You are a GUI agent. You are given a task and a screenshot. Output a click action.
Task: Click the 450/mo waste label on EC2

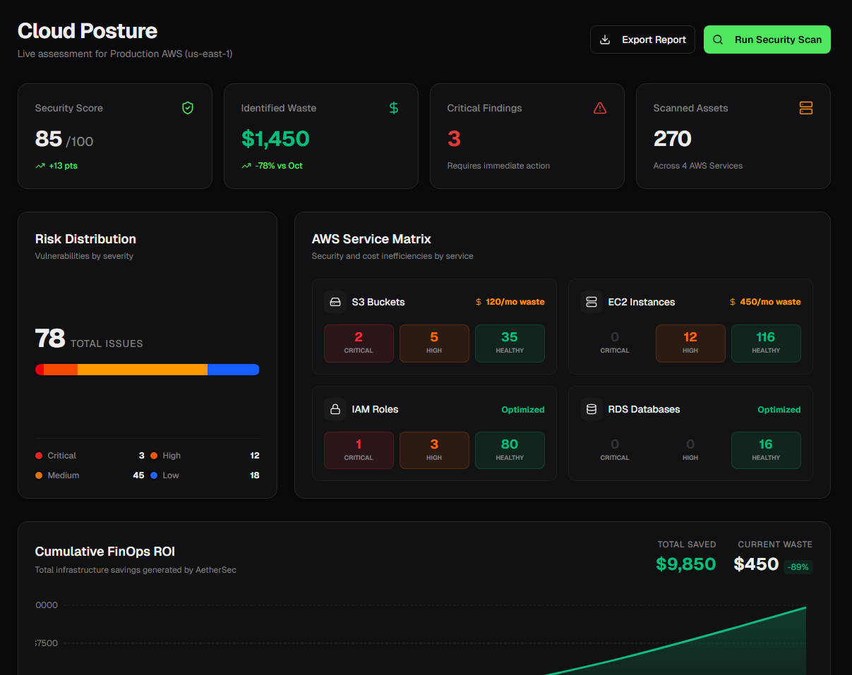[765, 302]
